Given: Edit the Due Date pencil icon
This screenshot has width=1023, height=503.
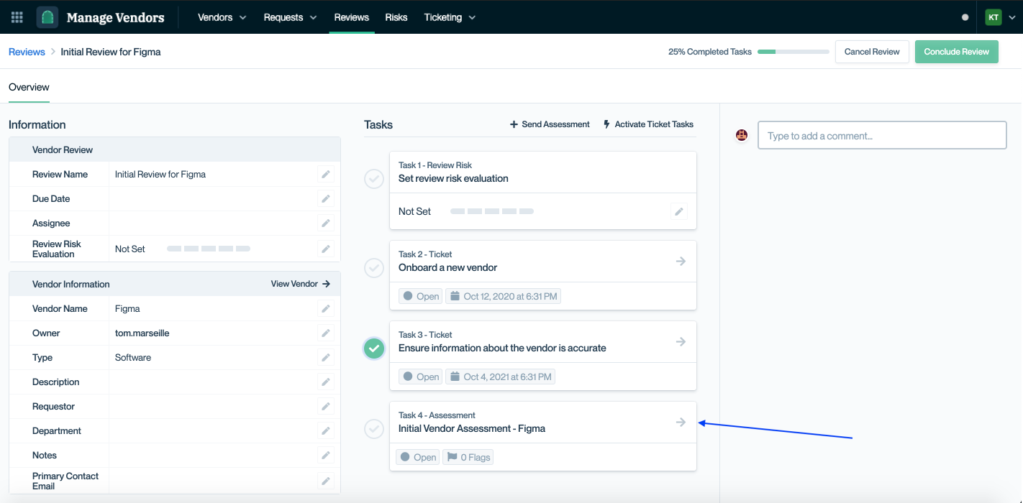Looking at the screenshot, I should point(326,199).
